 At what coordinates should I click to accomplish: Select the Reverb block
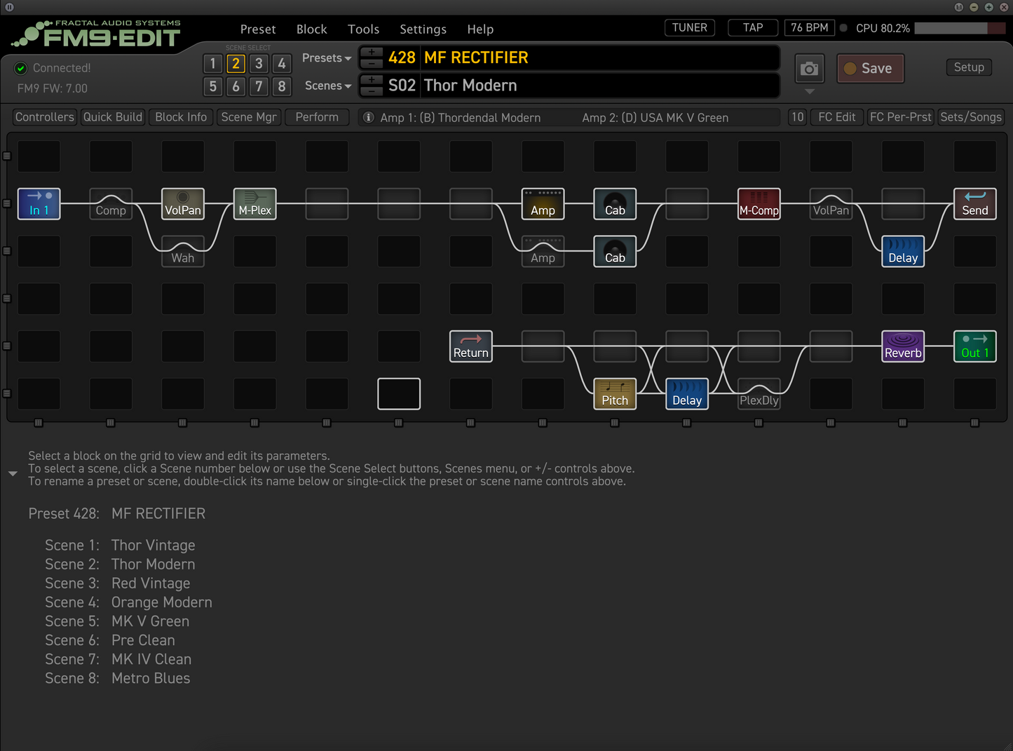pos(903,346)
